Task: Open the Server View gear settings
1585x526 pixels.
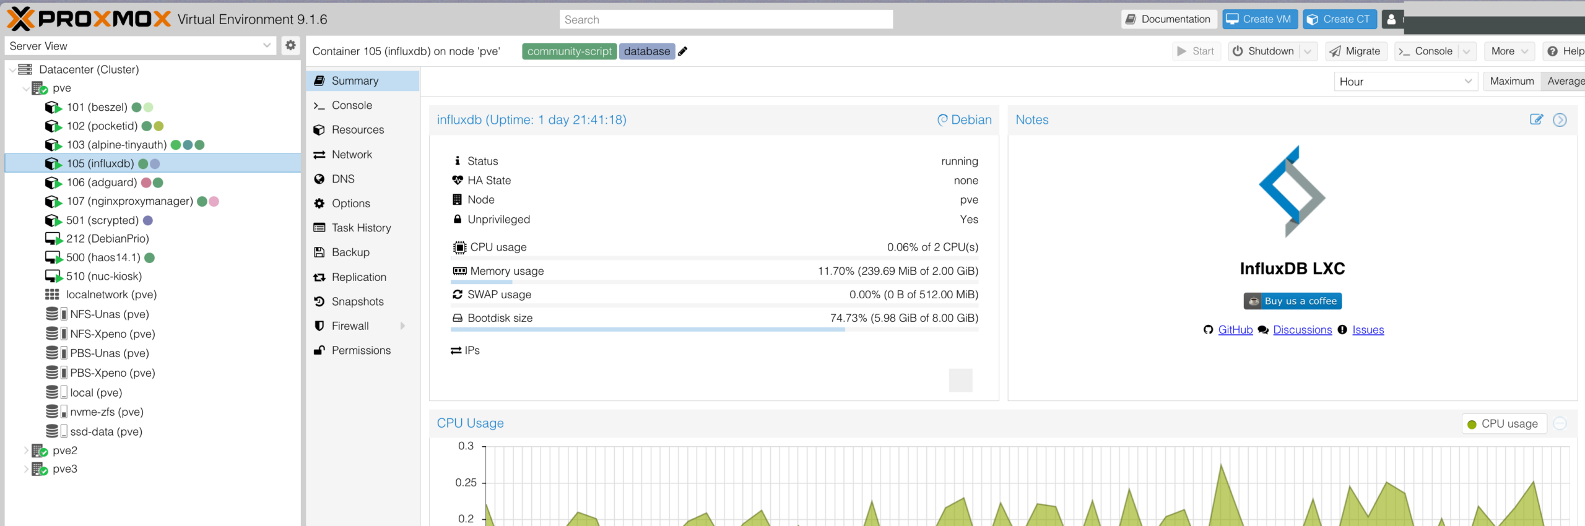Action: [290, 45]
